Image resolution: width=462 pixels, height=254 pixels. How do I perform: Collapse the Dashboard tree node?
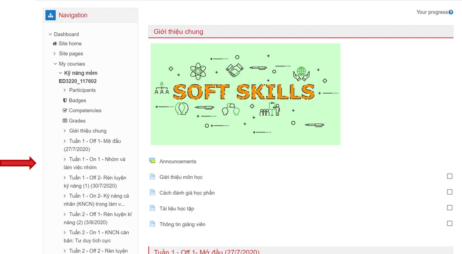(x=50, y=34)
